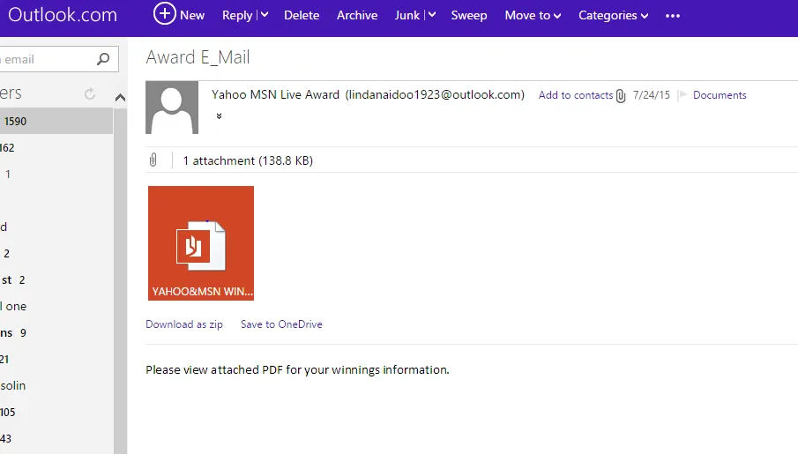Expand the Reply options dropdown arrow

(x=265, y=16)
